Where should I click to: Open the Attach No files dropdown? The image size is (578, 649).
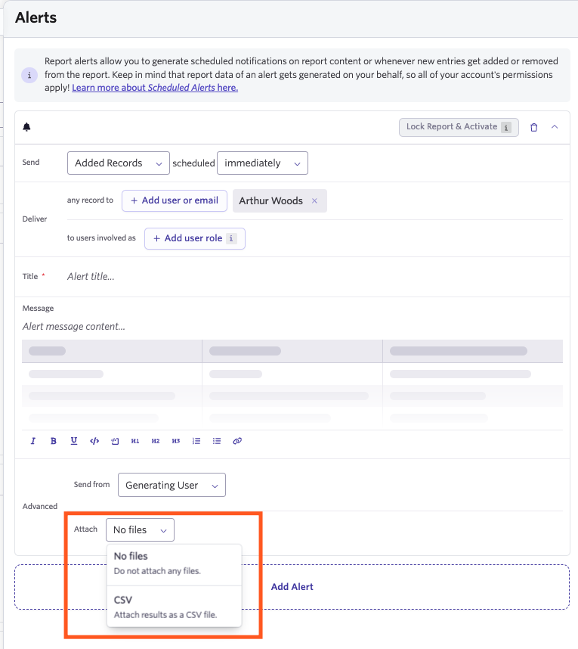140,529
